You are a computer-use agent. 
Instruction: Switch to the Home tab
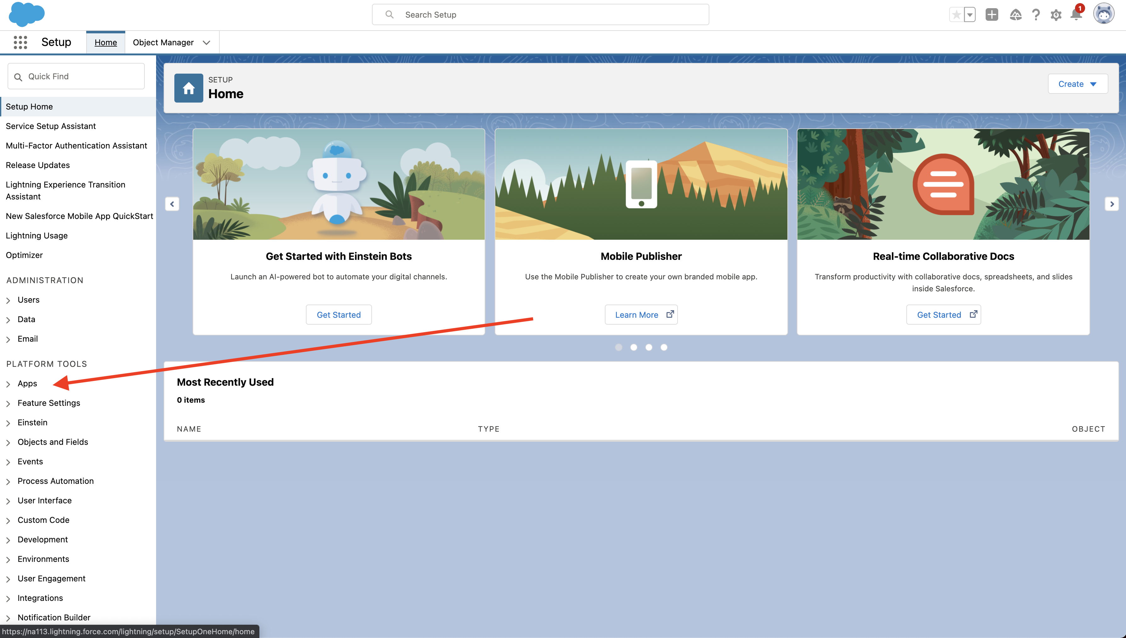[106, 42]
